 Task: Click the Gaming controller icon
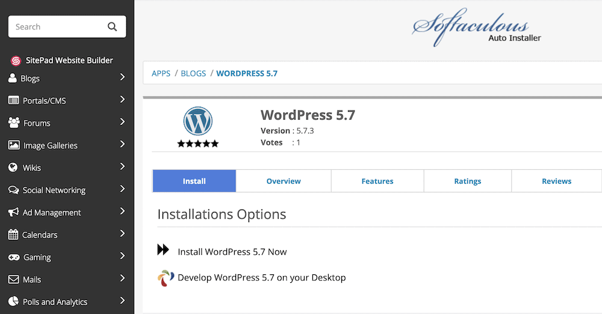[x=14, y=258]
